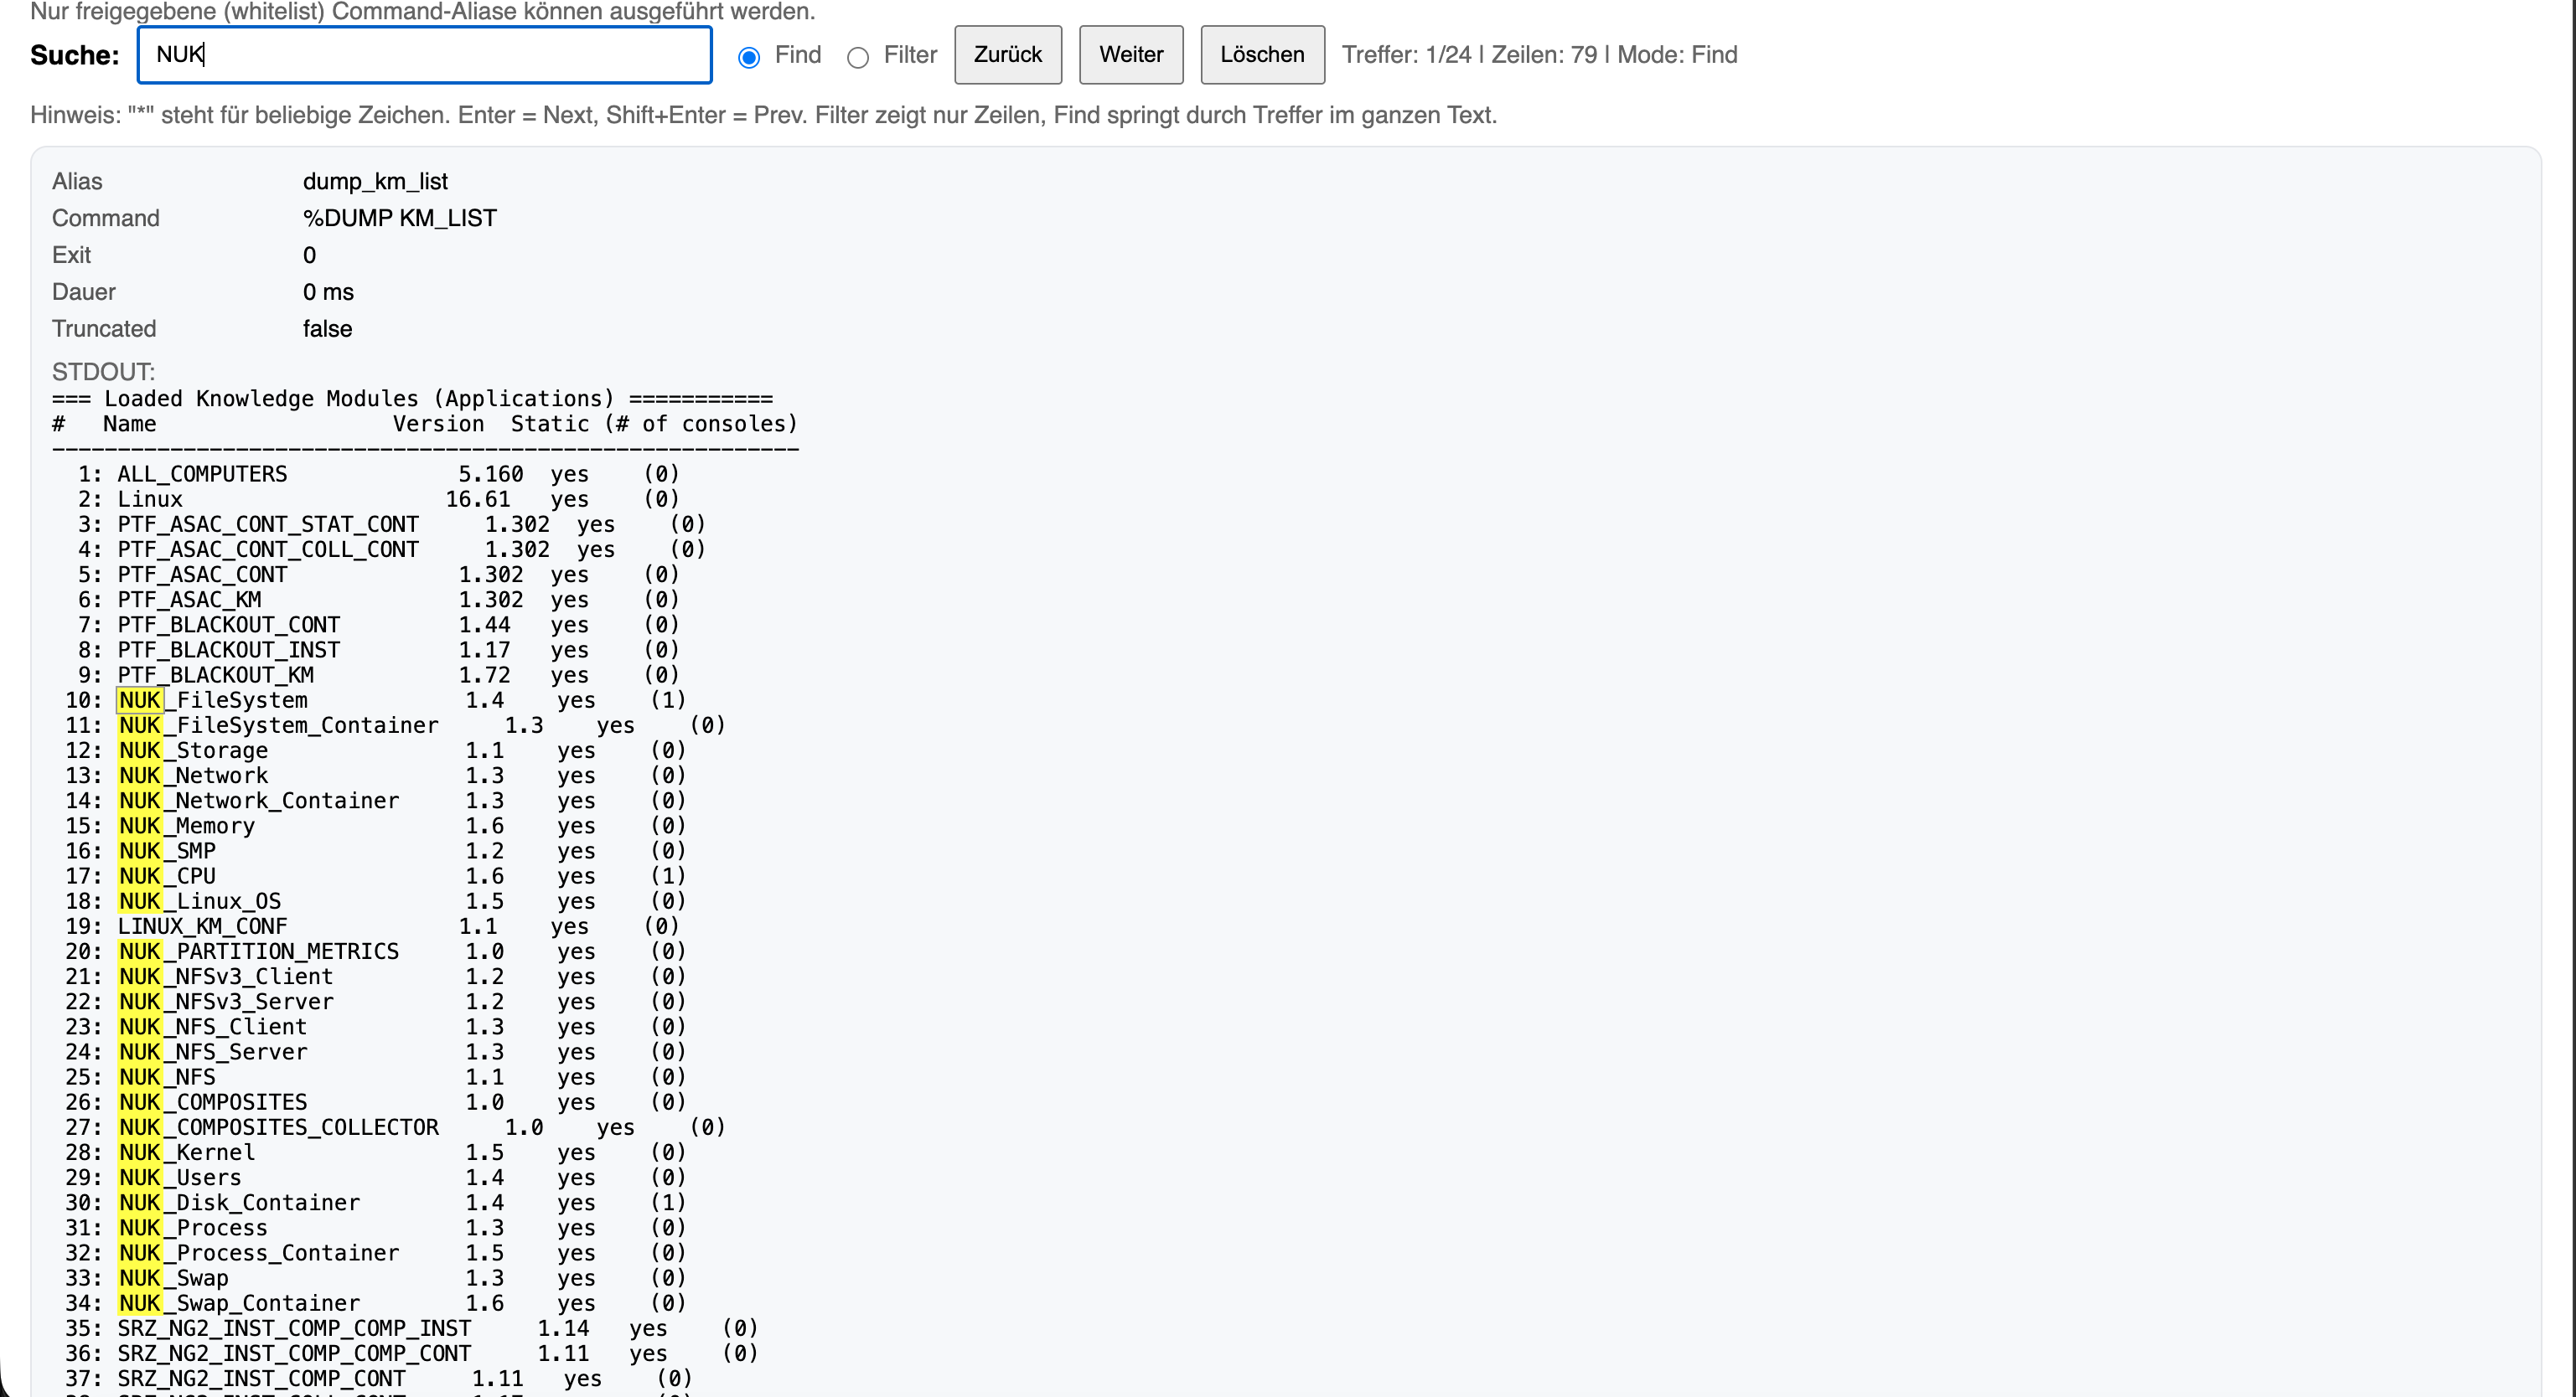Screen dimensions: 2576x1397
Task: Click the PTF_BLACKOUT_CONT entry
Action: point(229,625)
